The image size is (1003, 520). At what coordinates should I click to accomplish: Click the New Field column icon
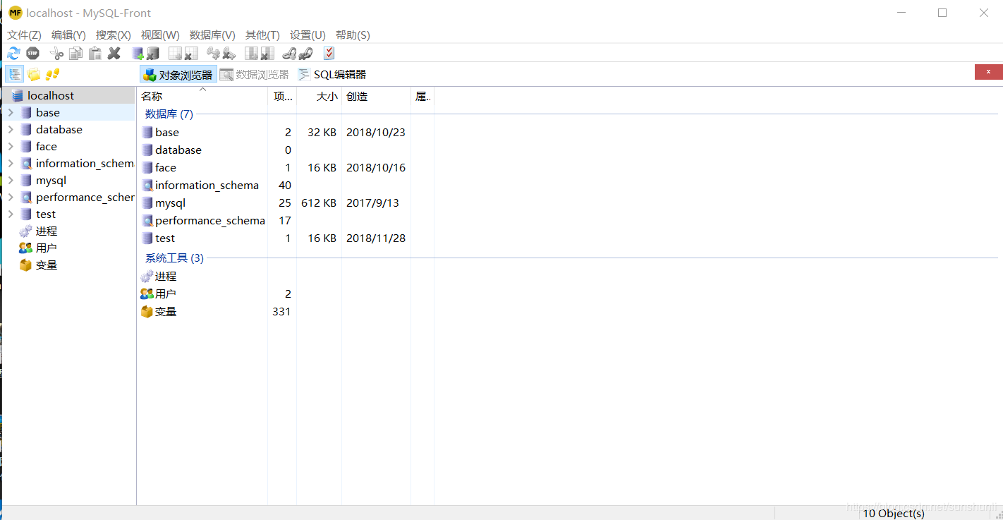[x=252, y=53]
